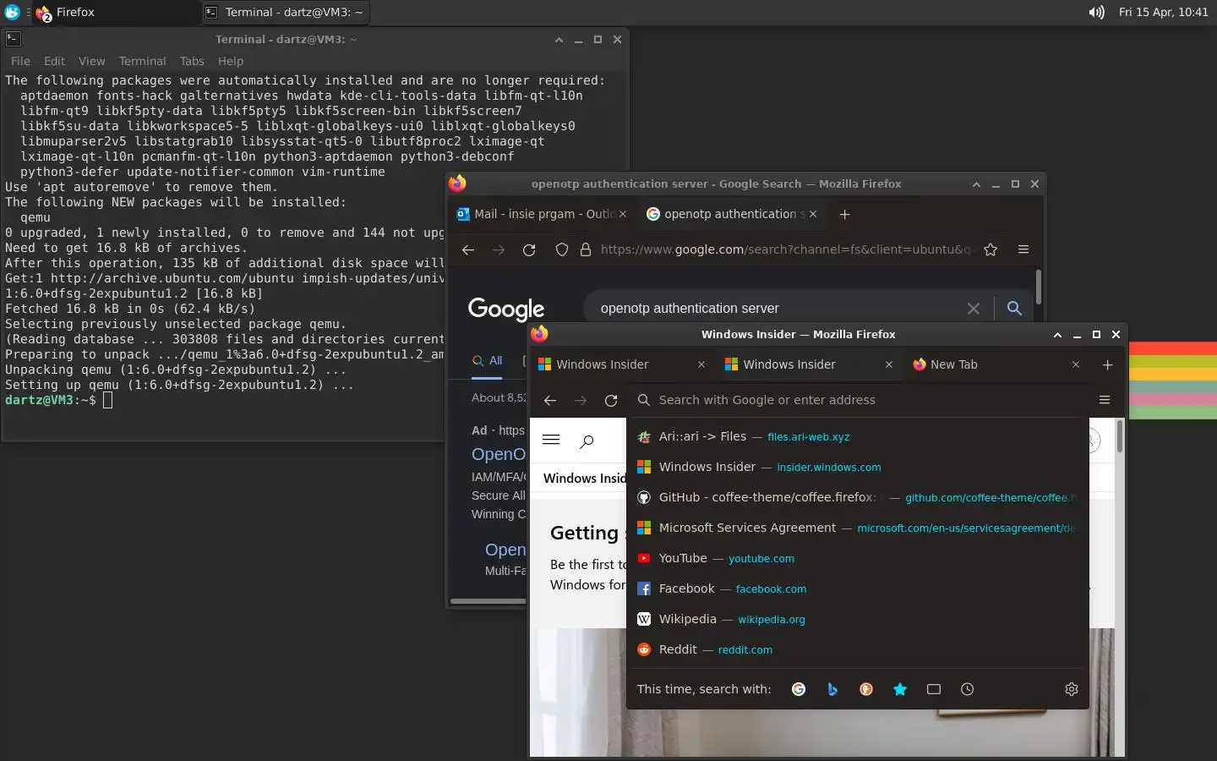Viewport: 1217px width, 761px height.
Task: Open View menu in Terminal
Action: pyautogui.click(x=91, y=61)
